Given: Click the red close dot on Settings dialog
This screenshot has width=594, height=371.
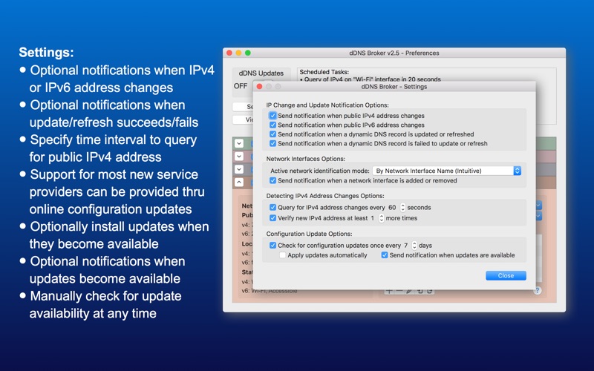Looking at the screenshot, I should click(259, 87).
